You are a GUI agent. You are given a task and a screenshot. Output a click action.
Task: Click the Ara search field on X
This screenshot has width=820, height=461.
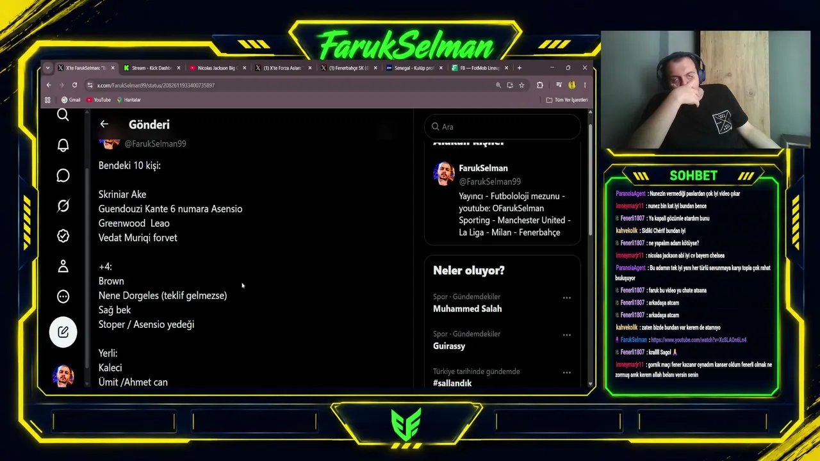point(502,127)
